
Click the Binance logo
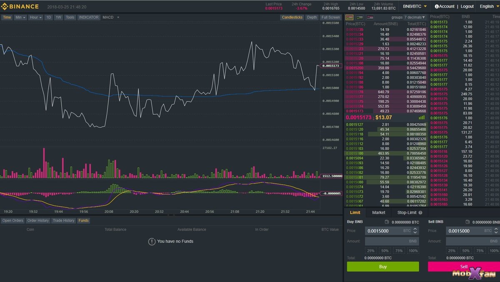point(20,7)
